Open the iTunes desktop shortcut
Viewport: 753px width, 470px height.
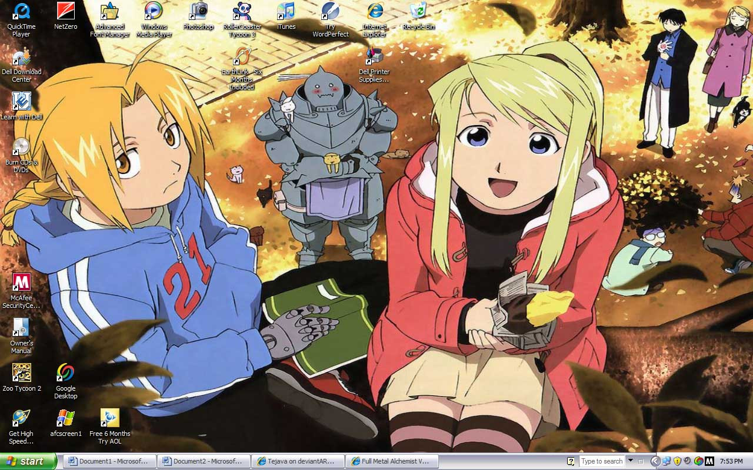[286, 16]
